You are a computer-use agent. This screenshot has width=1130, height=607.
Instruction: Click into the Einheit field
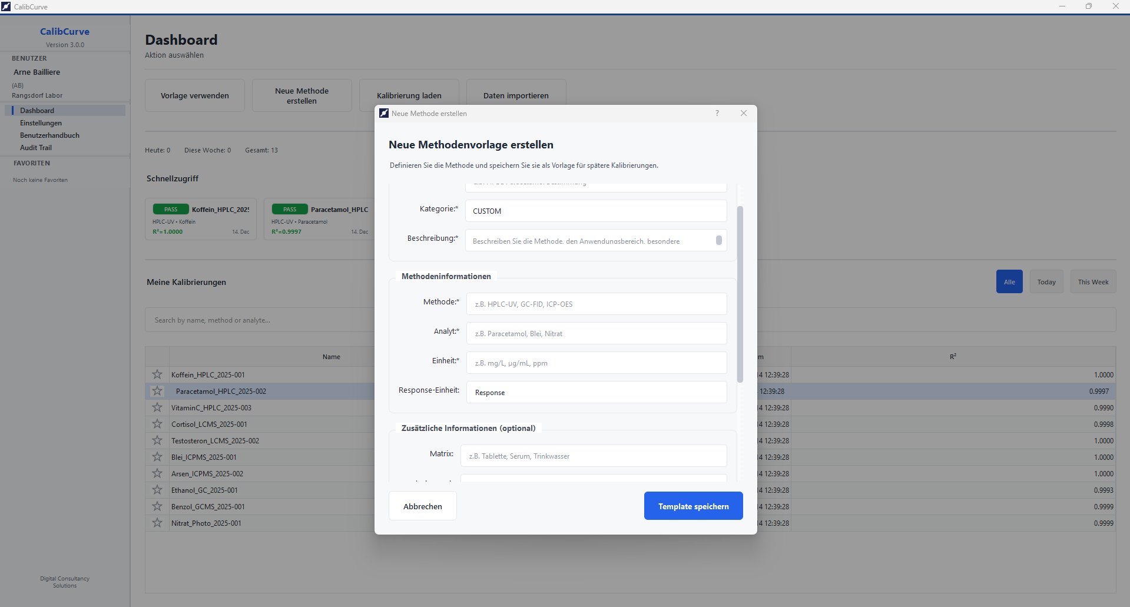click(596, 363)
